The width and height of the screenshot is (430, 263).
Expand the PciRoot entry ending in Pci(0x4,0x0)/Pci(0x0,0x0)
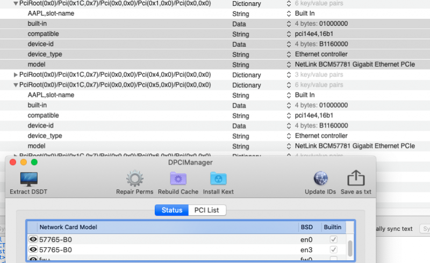pyautogui.click(x=16, y=75)
